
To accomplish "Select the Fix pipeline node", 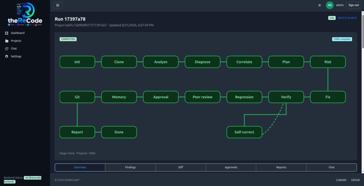I will pyautogui.click(x=328, y=97).
